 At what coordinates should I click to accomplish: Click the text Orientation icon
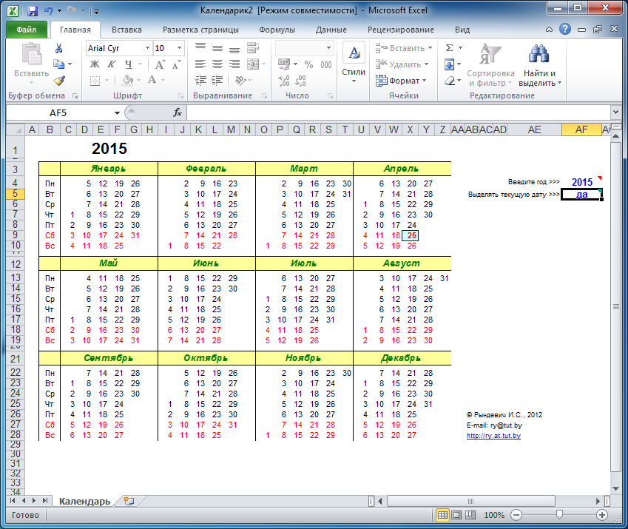[x=240, y=81]
